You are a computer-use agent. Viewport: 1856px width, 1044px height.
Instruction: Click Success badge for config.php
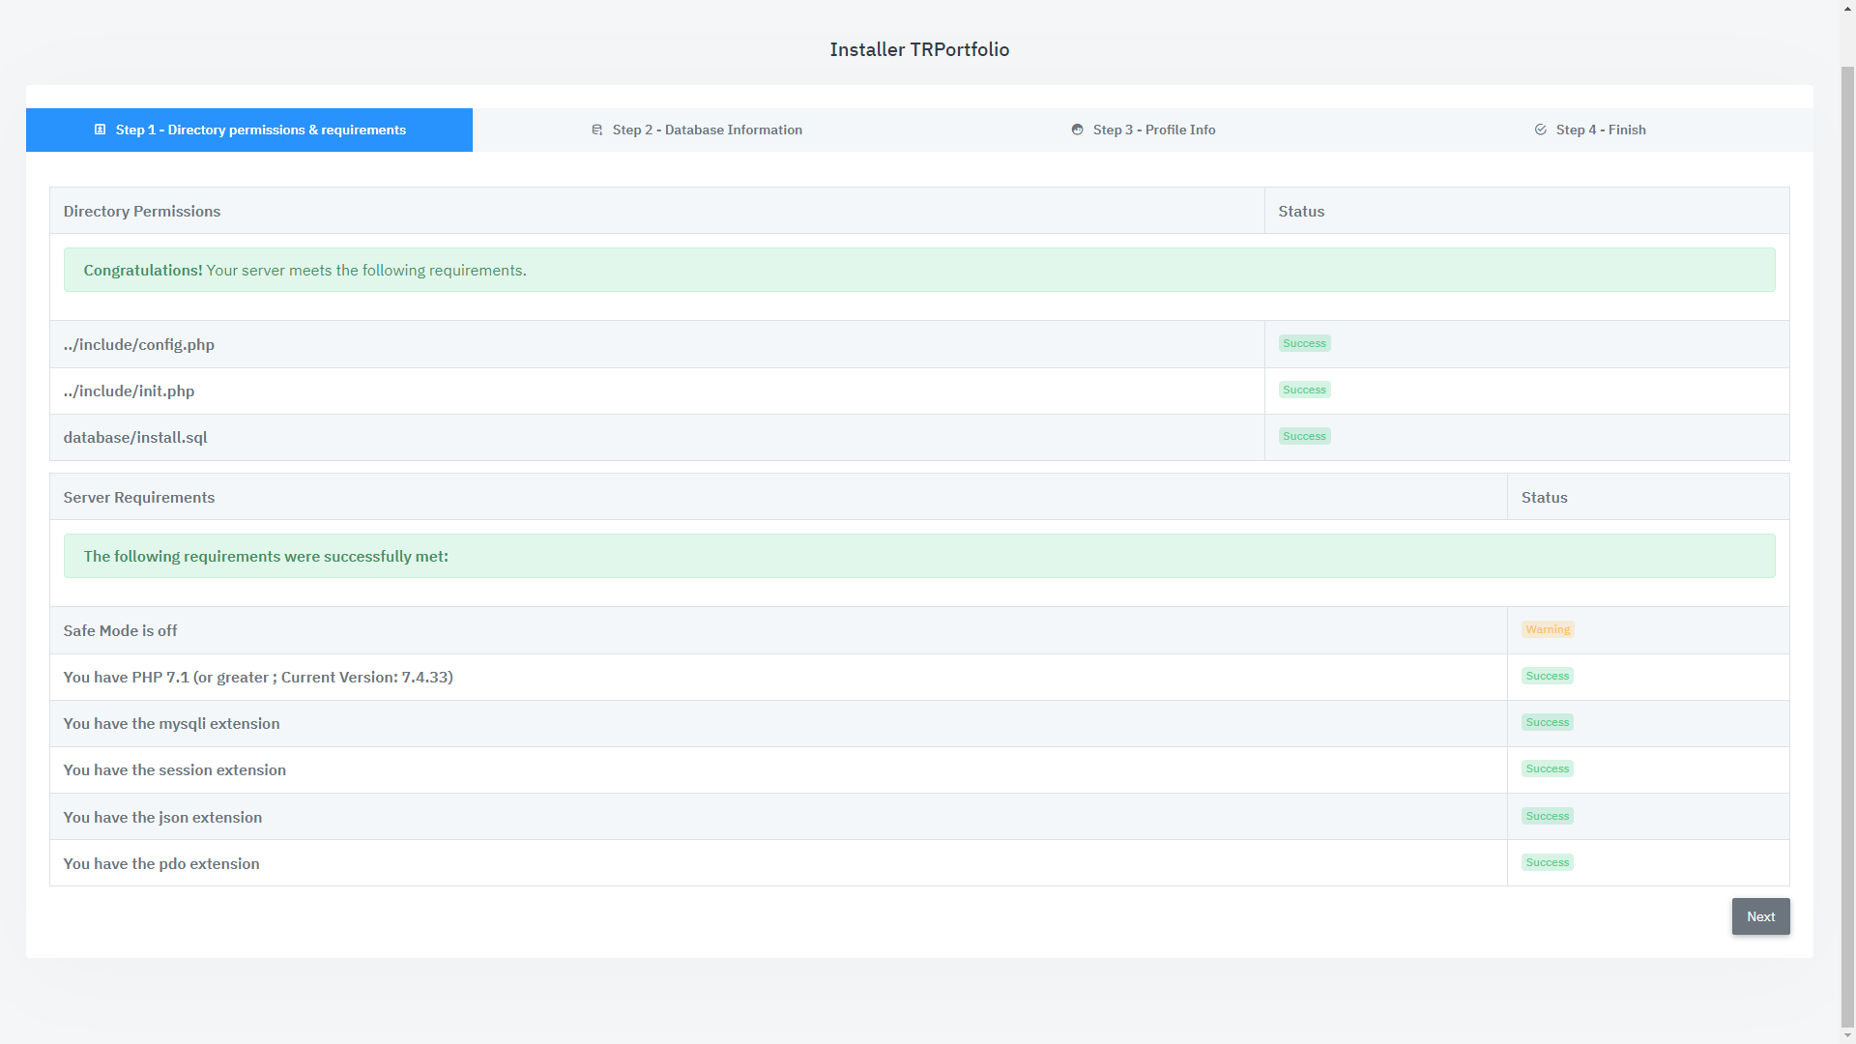(x=1304, y=343)
